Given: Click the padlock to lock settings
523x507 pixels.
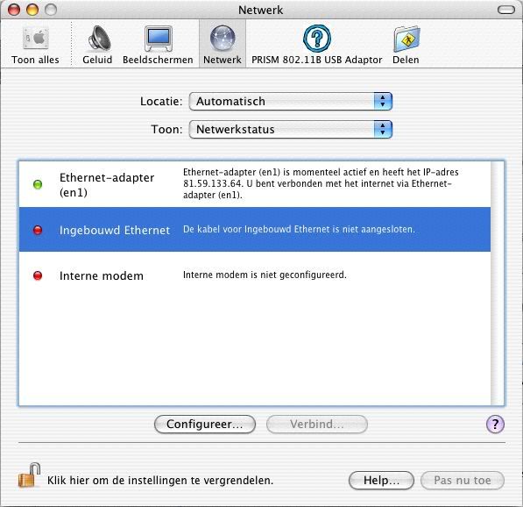Looking at the screenshot, I should coord(29,475).
